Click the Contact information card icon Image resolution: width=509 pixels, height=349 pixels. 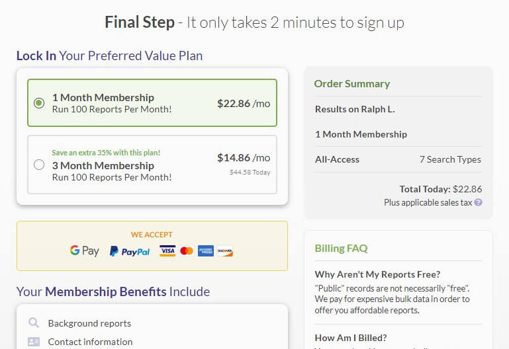click(34, 342)
